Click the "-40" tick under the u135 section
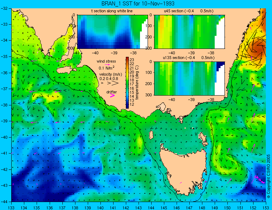This screenshot has width=272, height=210. [172, 100]
